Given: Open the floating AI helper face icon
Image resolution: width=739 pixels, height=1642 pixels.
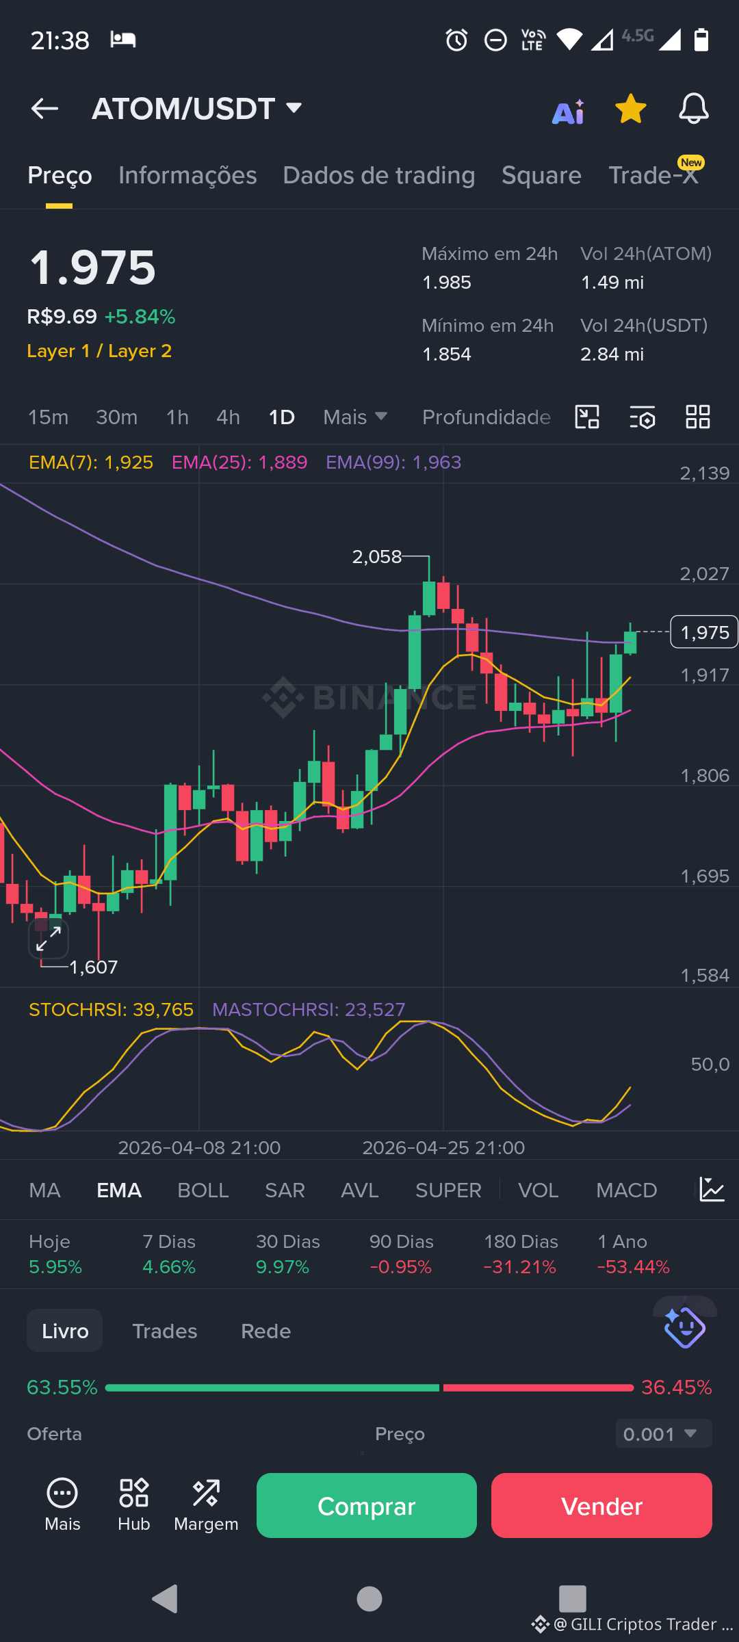Looking at the screenshot, I should point(685,1327).
